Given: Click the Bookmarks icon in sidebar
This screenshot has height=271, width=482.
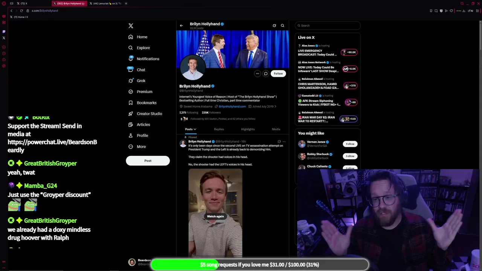Looking at the screenshot, I should [x=131, y=102].
